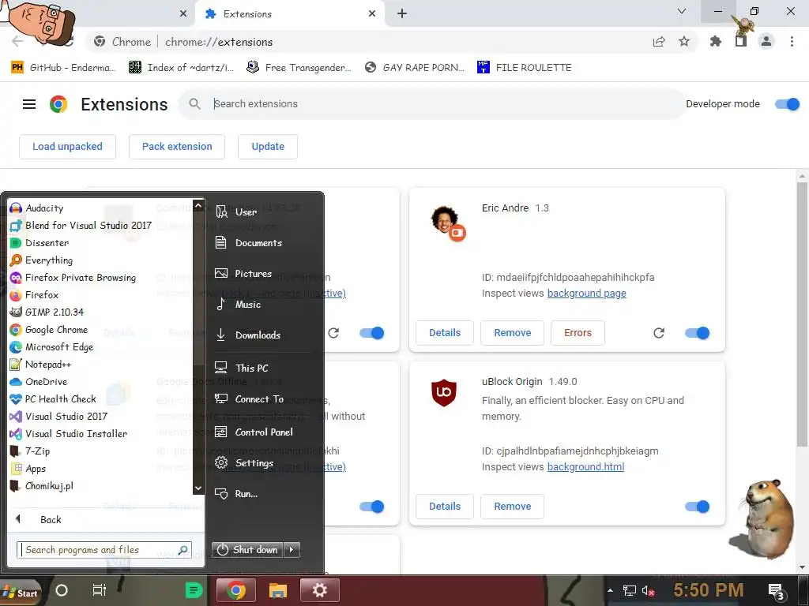
Task: Open the tab search dropdown chevron
Action: tap(682, 11)
